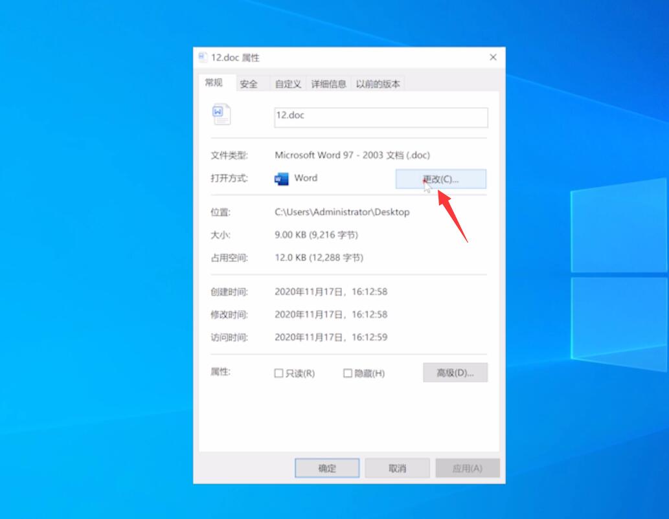This screenshot has width=669, height=519.
Task: Click inside the filename field showing 12.doc
Action: click(x=380, y=117)
